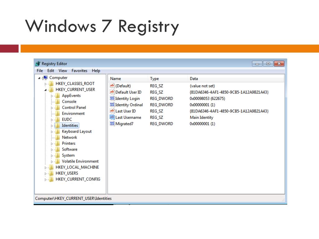Expand HKEY_USERS node arrow

45,174
